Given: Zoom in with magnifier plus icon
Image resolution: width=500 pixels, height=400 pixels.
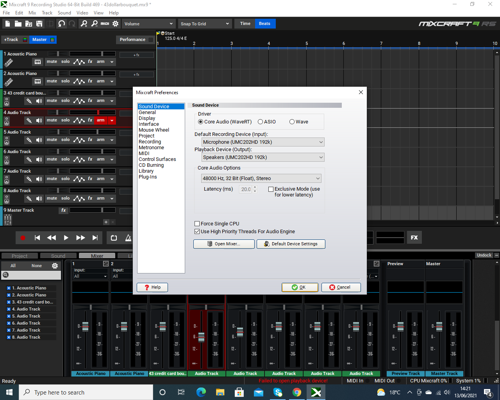Looking at the screenshot, I should [x=84, y=24].
